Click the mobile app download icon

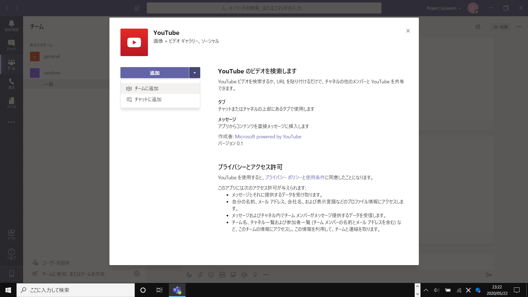11,274
